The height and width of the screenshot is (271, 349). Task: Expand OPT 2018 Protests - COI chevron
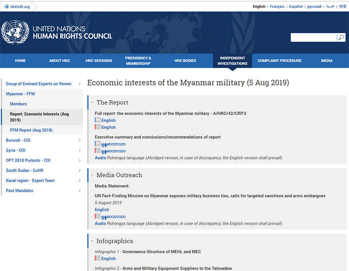pos(80,160)
